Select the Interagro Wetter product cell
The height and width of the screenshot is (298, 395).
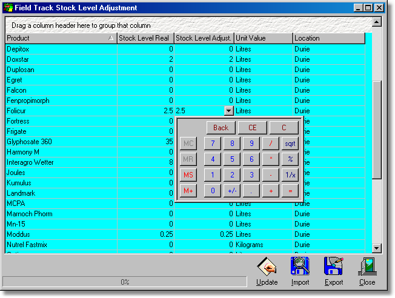coord(61,162)
